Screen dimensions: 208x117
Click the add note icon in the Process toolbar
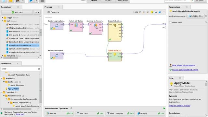[x=152, y=12]
